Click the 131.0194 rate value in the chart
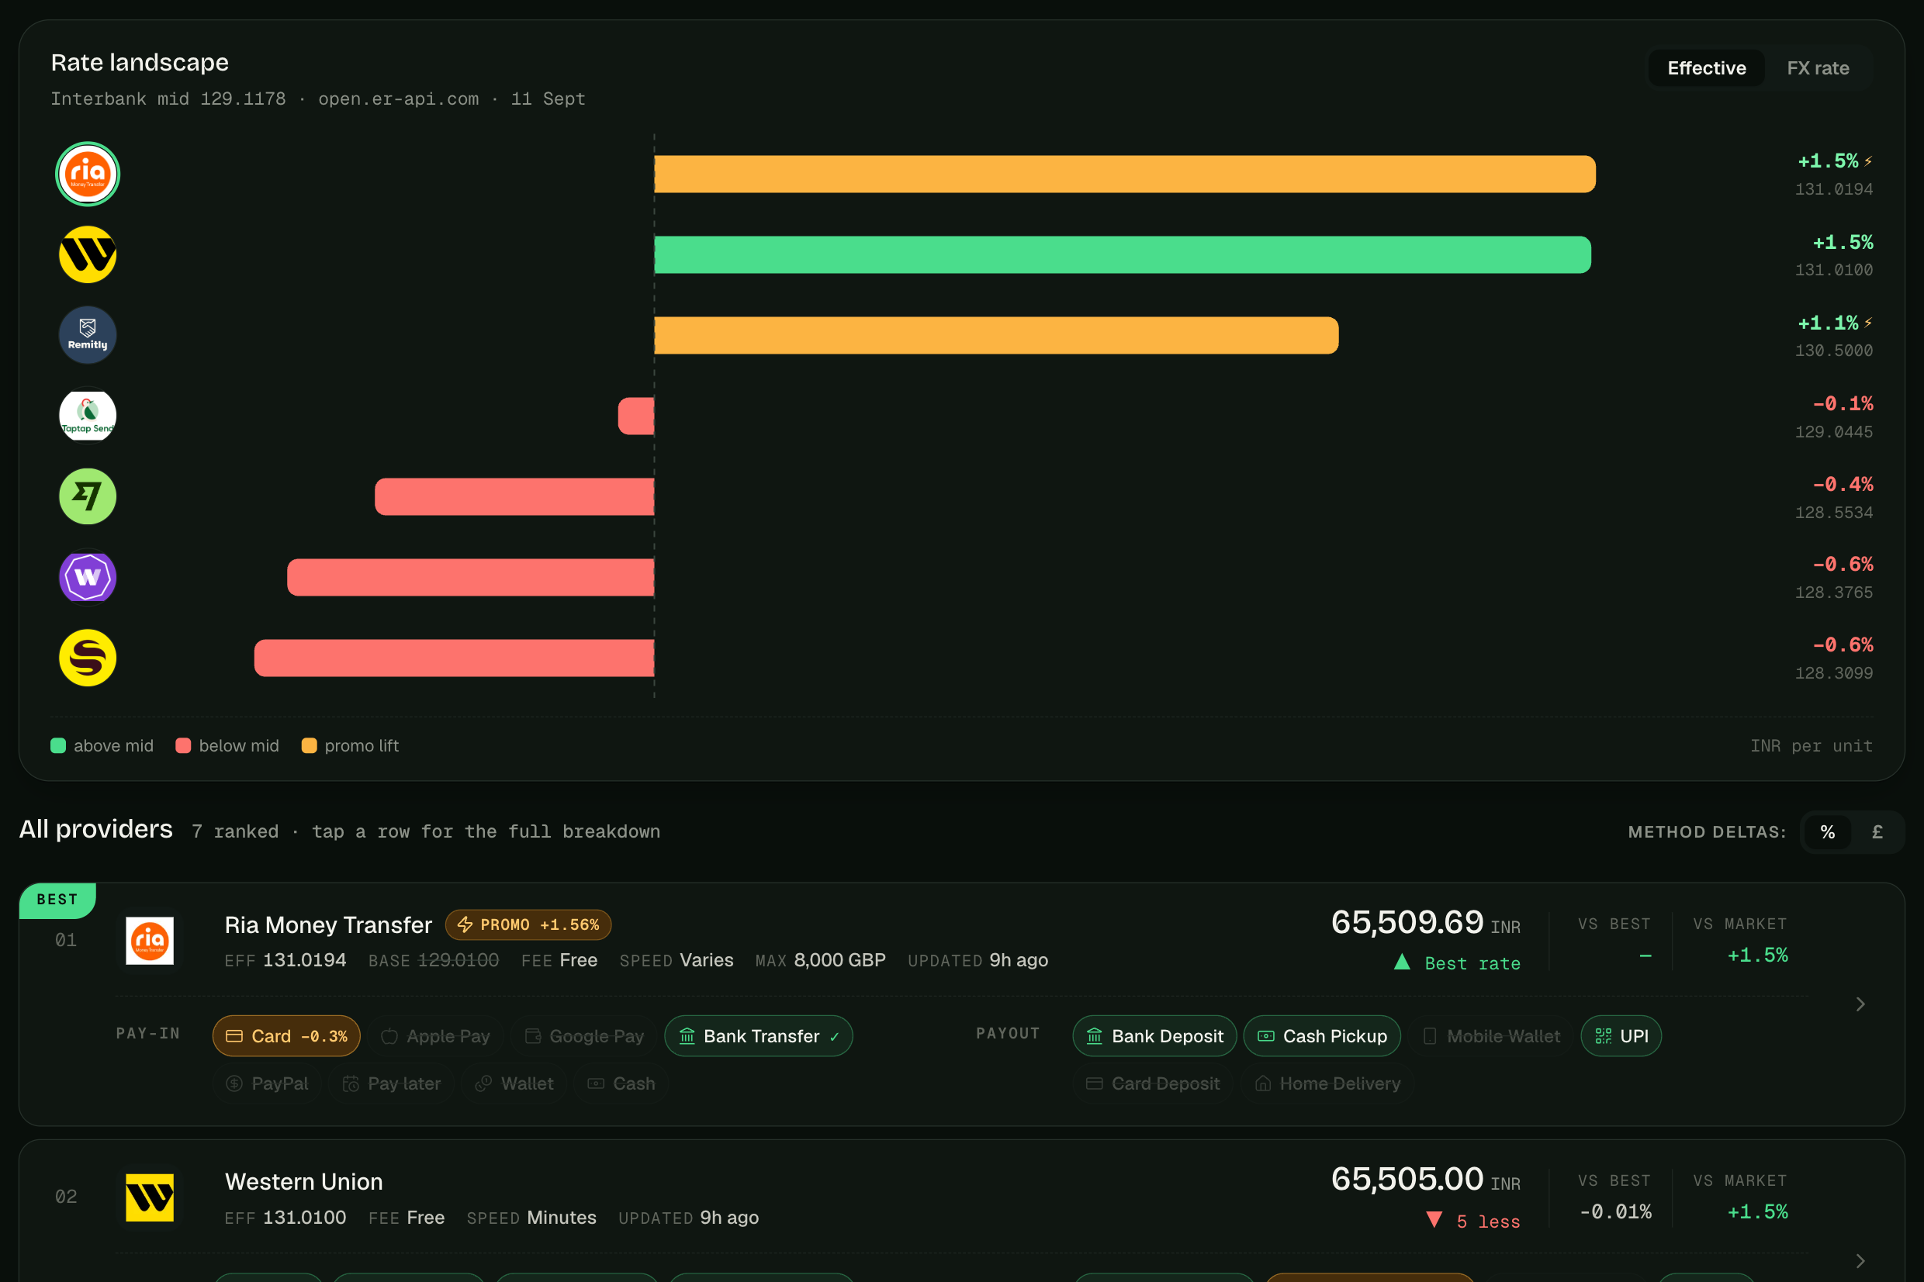The height and width of the screenshot is (1282, 1924). point(1833,189)
